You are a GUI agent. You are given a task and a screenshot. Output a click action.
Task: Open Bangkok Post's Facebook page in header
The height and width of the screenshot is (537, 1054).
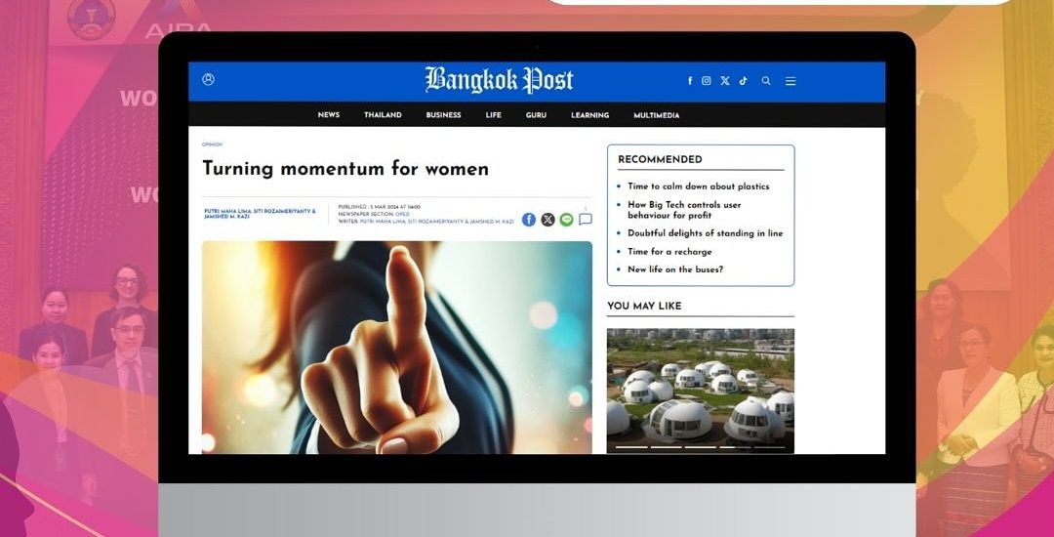(690, 81)
